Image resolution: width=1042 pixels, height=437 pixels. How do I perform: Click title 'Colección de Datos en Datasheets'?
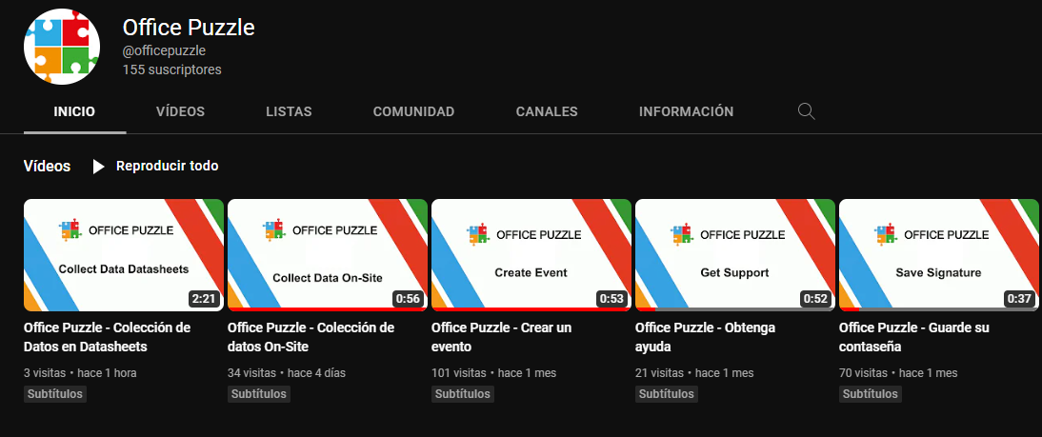(x=107, y=337)
